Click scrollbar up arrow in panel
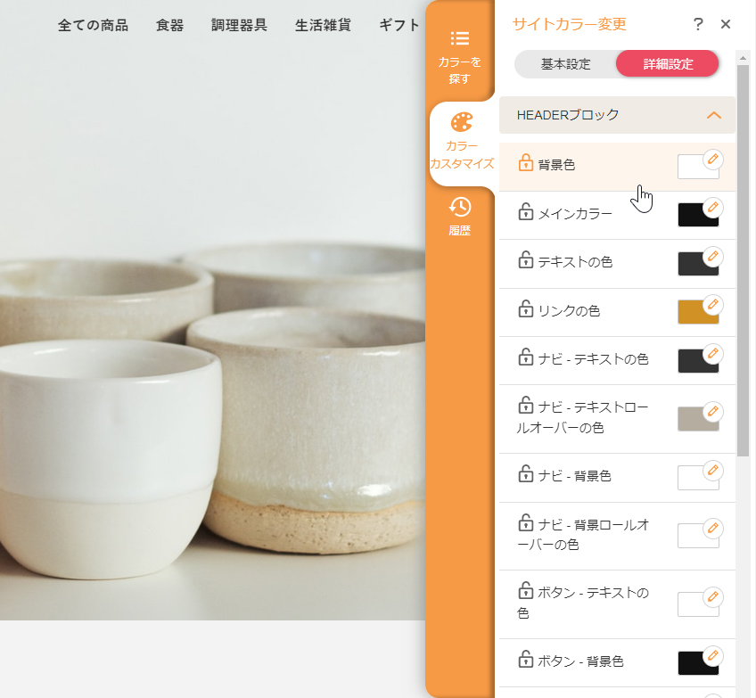This screenshot has height=698, width=756. 743,58
